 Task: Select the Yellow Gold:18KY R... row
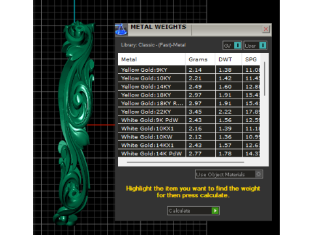tap(189, 103)
